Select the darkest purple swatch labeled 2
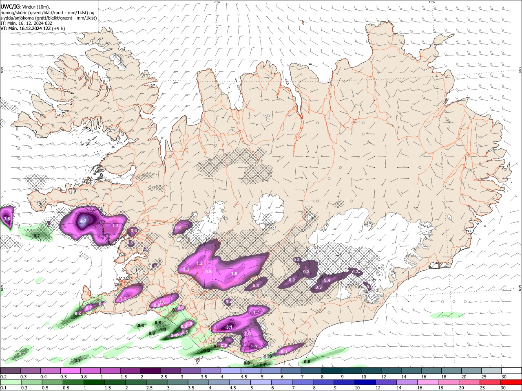Image resolution: width=522 pixels, height=391 pixels. pyautogui.click(x=150, y=371)
